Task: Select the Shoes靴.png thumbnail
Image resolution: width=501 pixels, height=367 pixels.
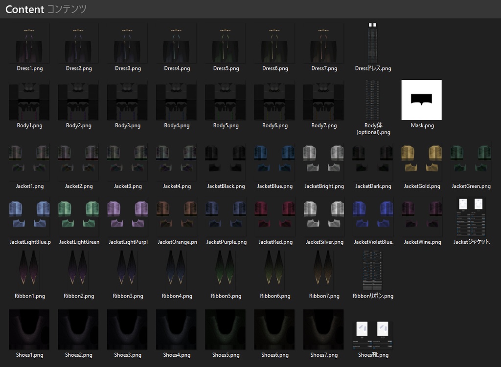Action: (x=372, y=334)
